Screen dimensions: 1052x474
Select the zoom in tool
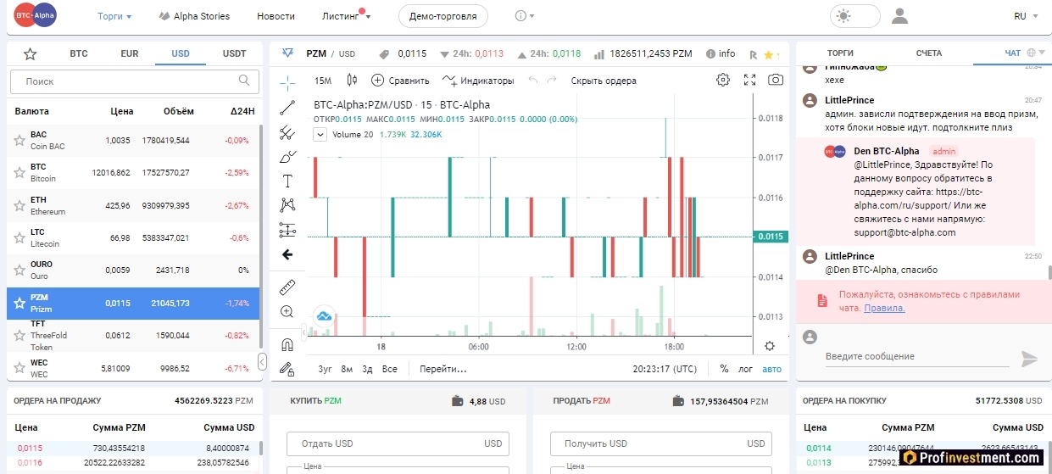[x=287, y=311]
